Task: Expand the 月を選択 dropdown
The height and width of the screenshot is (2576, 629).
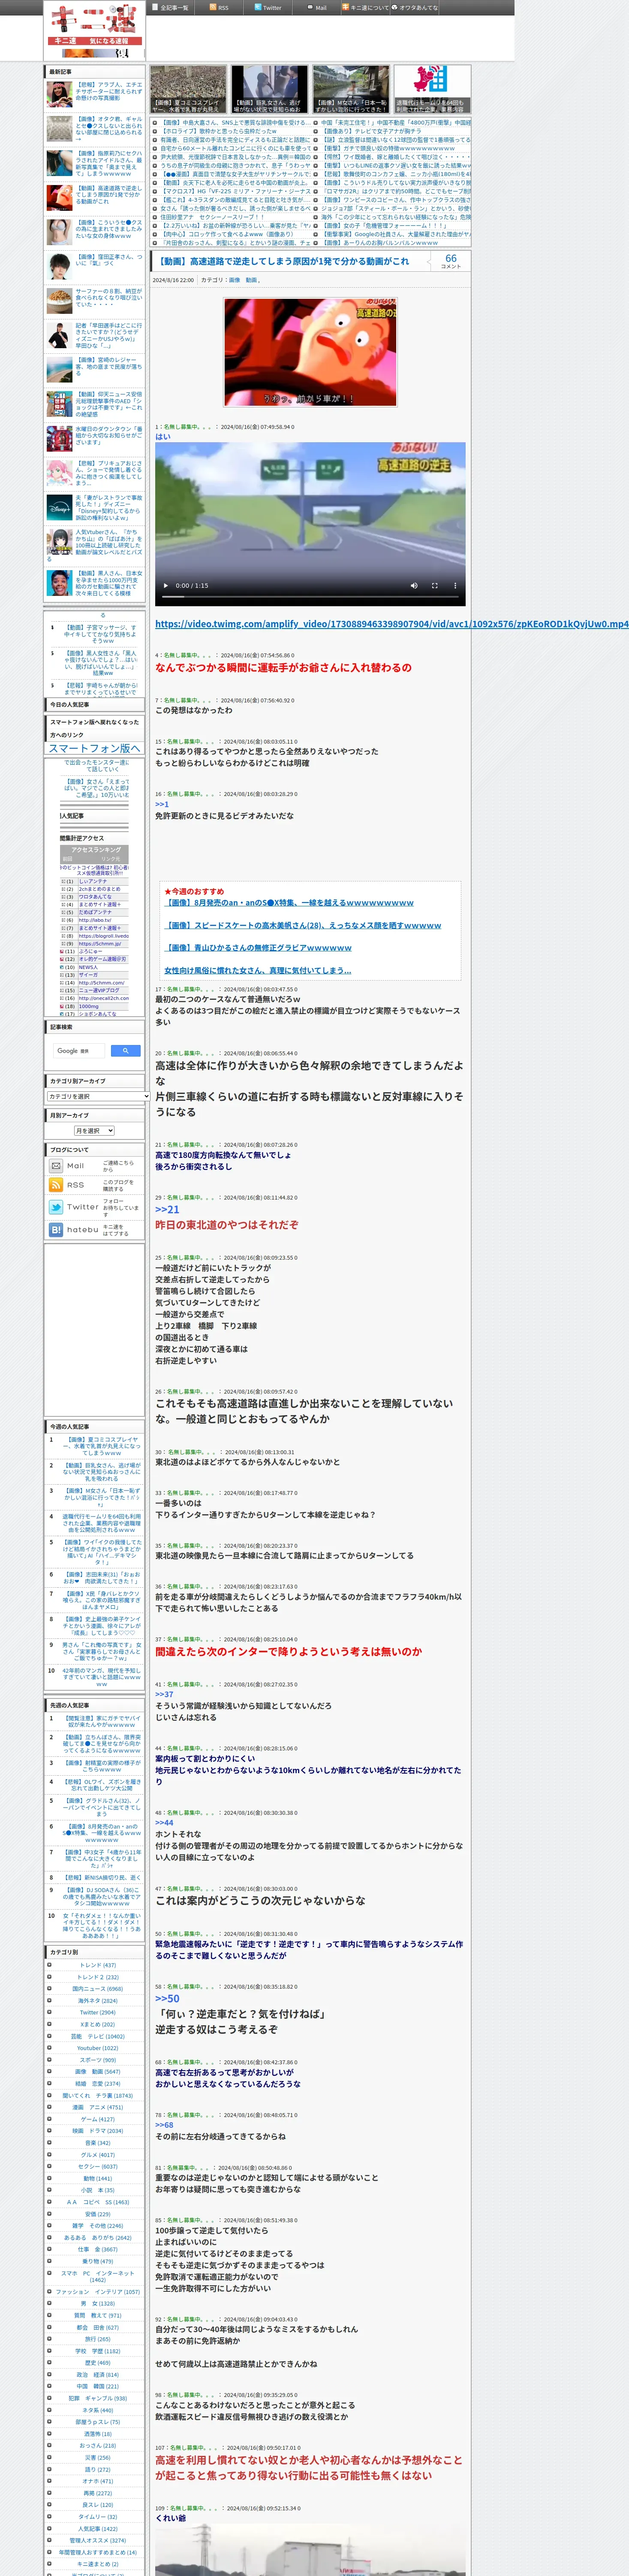Action: tap(95, 1131)
